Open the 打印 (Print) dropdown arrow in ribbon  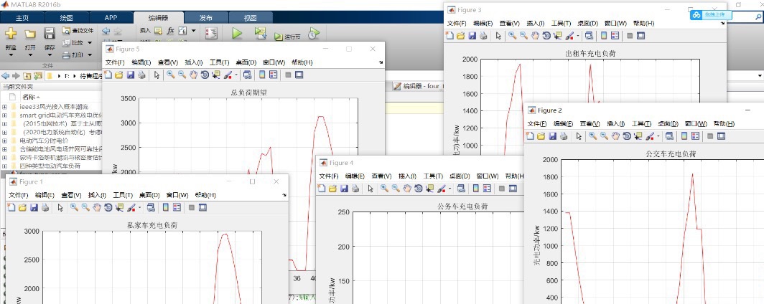click(x=90, y=55)
